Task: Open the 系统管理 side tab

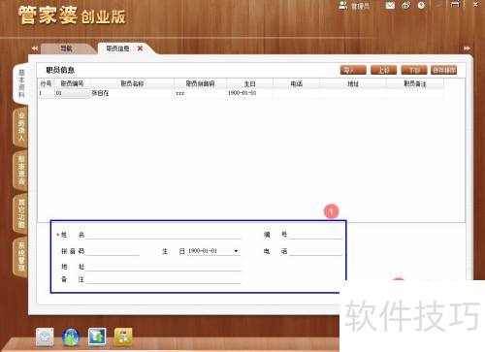Action: click(21, 257)
